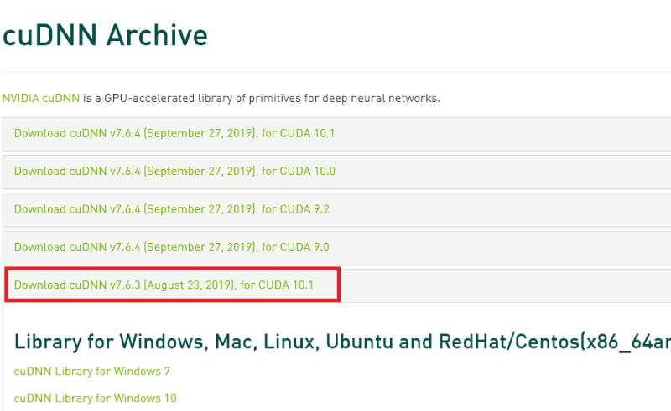Download cuDNN Library for Windows 10
Viewport: 671px width, 411px height.
point(96,398)
